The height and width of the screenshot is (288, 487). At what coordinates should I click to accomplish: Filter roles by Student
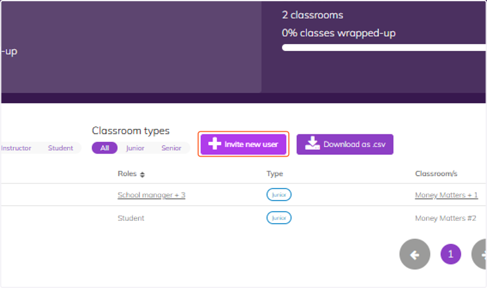[x=60, y=148]
